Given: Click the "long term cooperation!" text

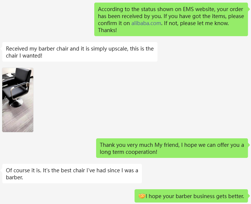Looking at the screenshot, I should point(129,152).
